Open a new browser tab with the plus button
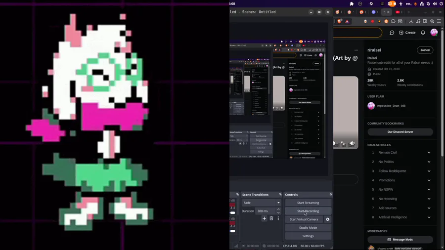Screen dimensions: 445x250 (x=409, y=12)
